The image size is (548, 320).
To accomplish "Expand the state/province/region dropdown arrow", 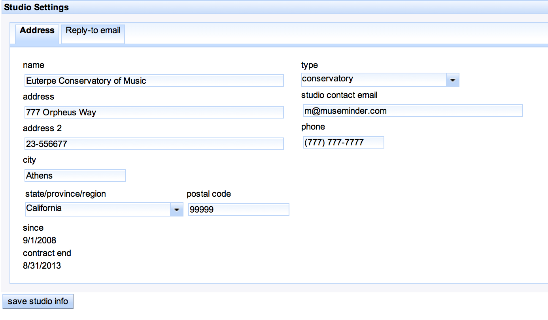I will 177,209.
